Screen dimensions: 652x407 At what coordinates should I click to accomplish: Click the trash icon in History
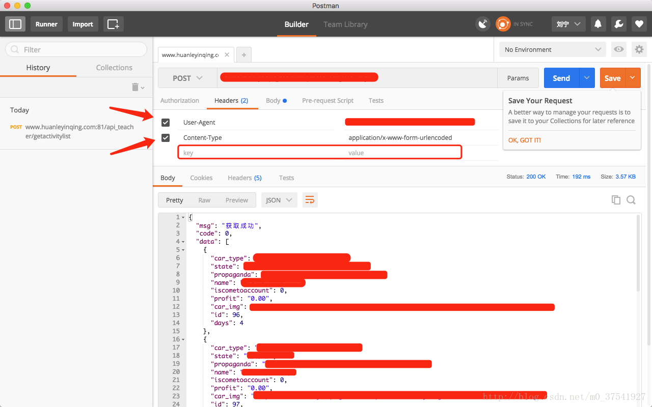pyautogui.click(x=135, y=87)
